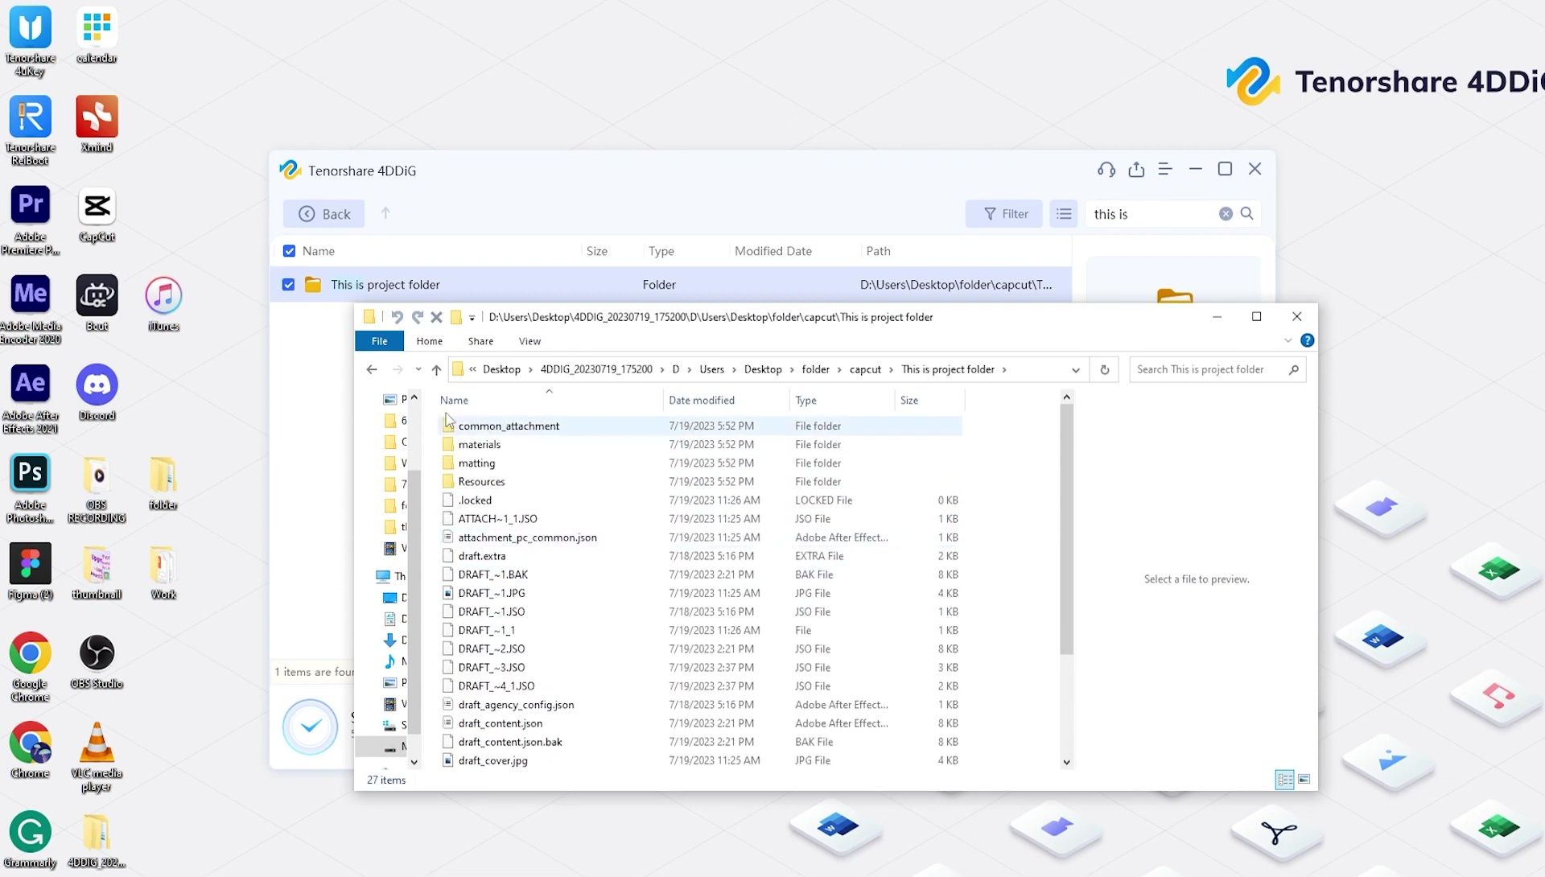Refresh the Explorer folder view
The height and width of the screenshot is (877, 1545).
(x=1105, y=369)
